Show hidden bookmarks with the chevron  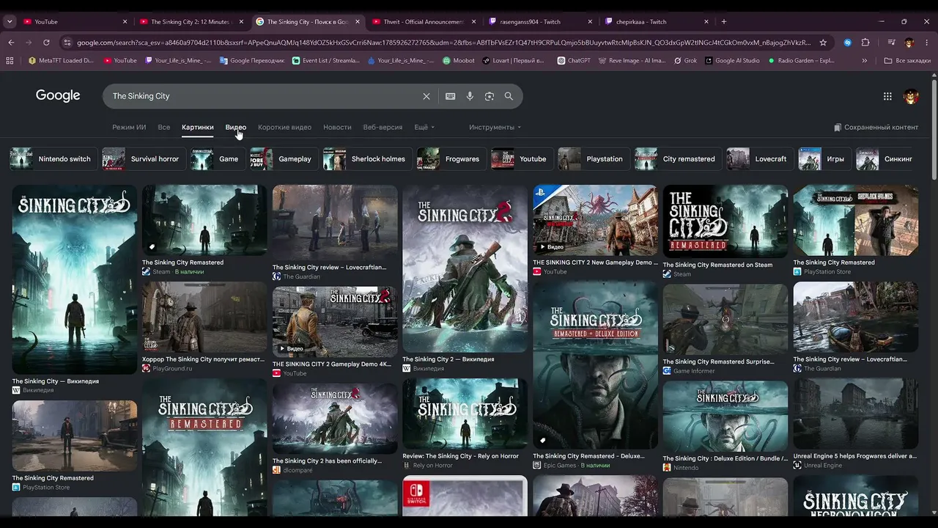click(865, 61)
